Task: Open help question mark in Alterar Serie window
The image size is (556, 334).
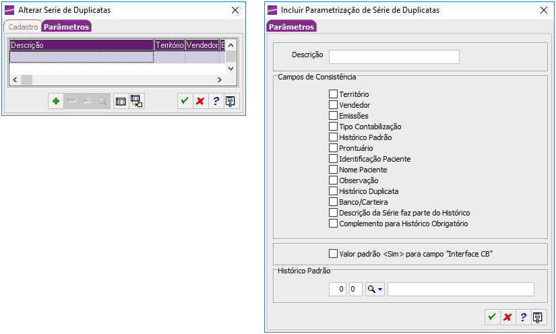Action: [216, 101]
